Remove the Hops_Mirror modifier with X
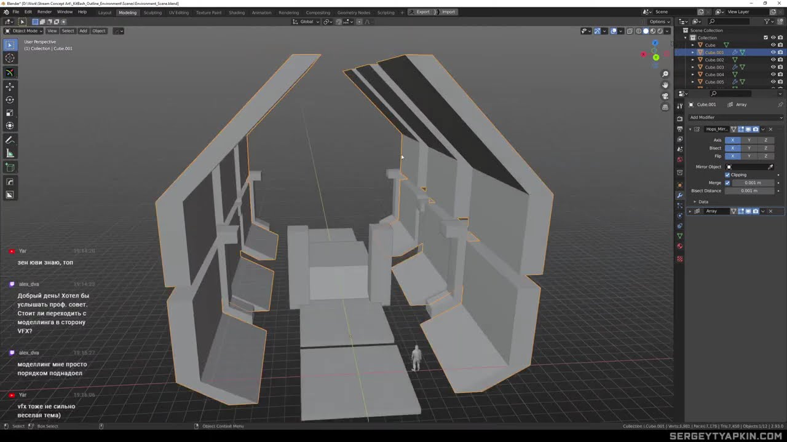 [x=770, y=129]
